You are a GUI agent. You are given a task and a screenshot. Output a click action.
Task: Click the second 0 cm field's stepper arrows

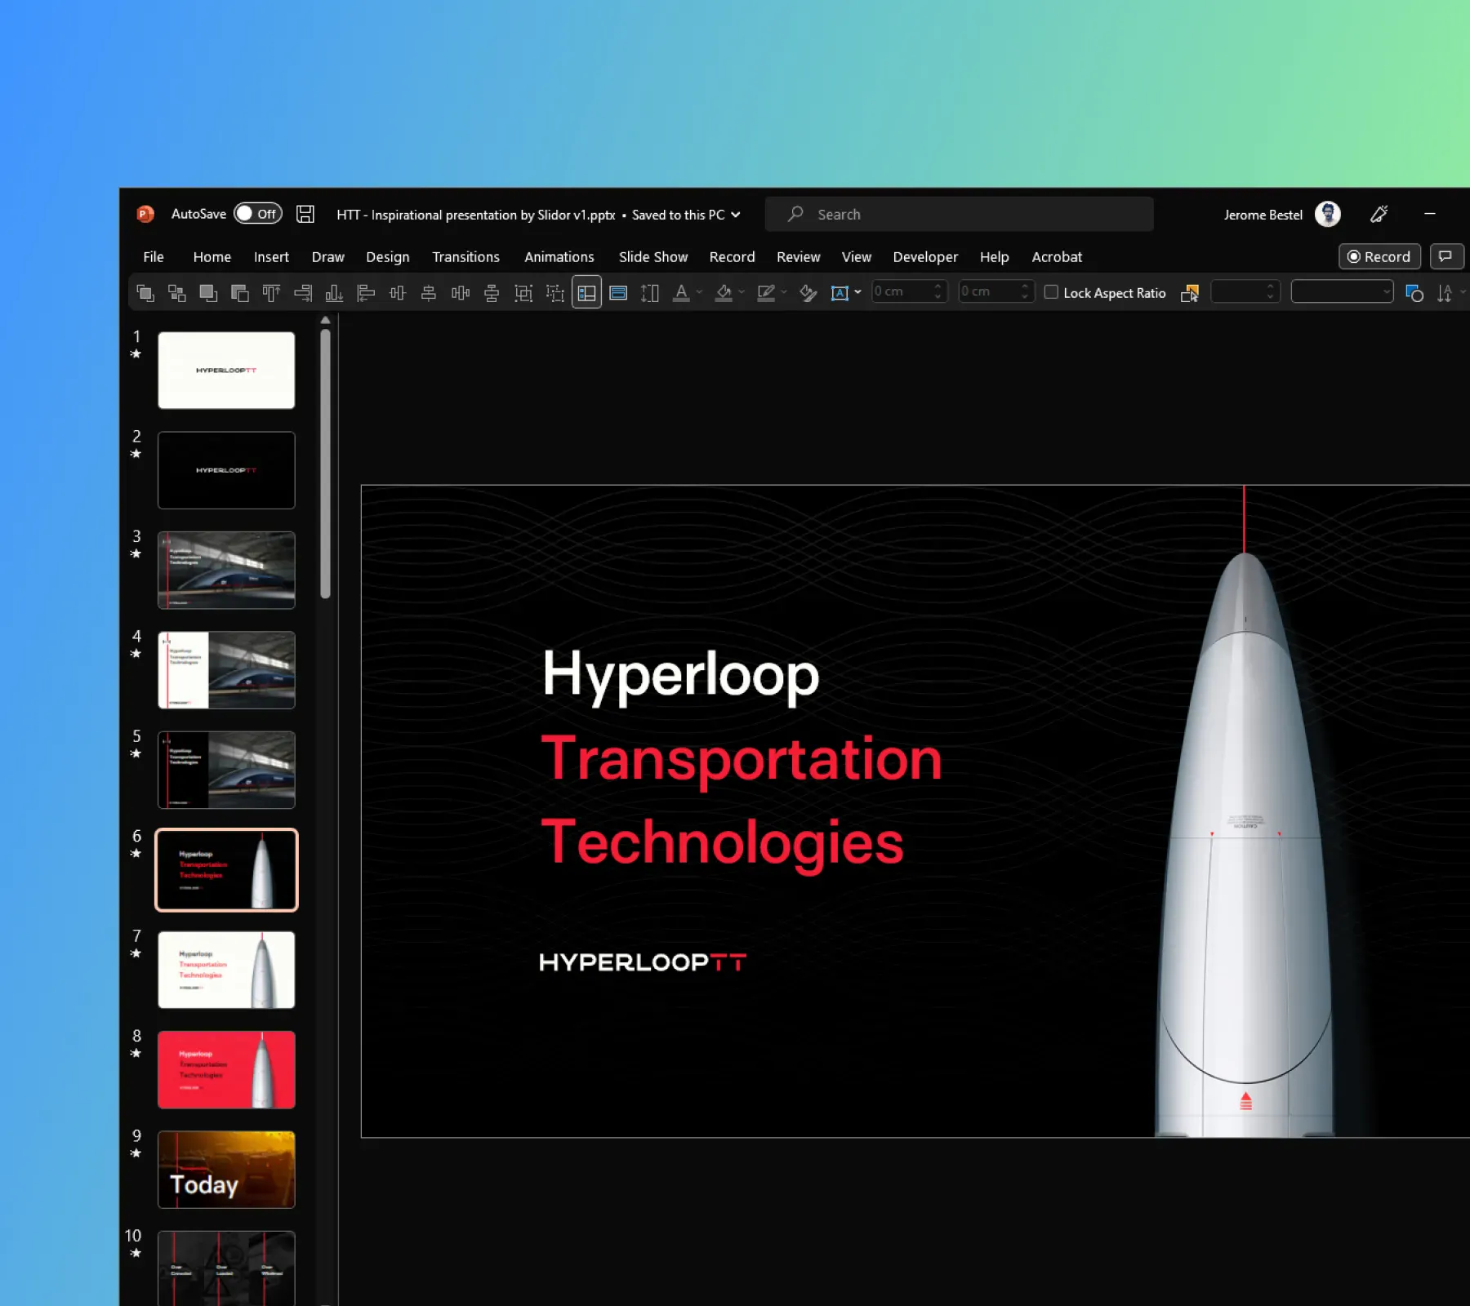click(x=1025, y=291)
